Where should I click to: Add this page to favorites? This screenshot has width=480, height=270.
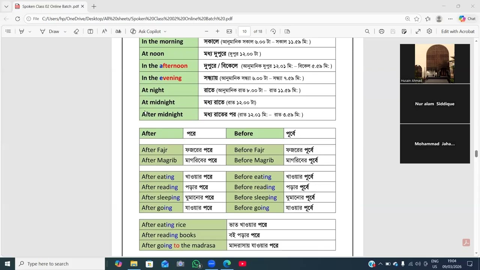pos(417,19)
